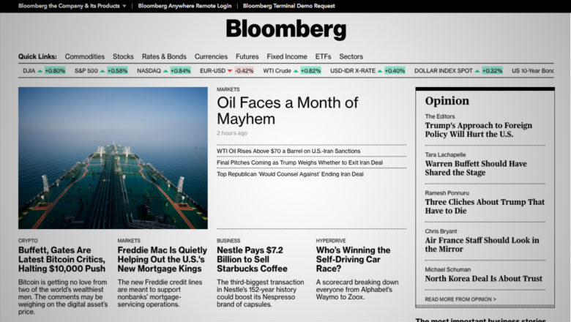Click the BUSINESS category label
Viewport: 571px width, 322px height.
pos(228,241)
